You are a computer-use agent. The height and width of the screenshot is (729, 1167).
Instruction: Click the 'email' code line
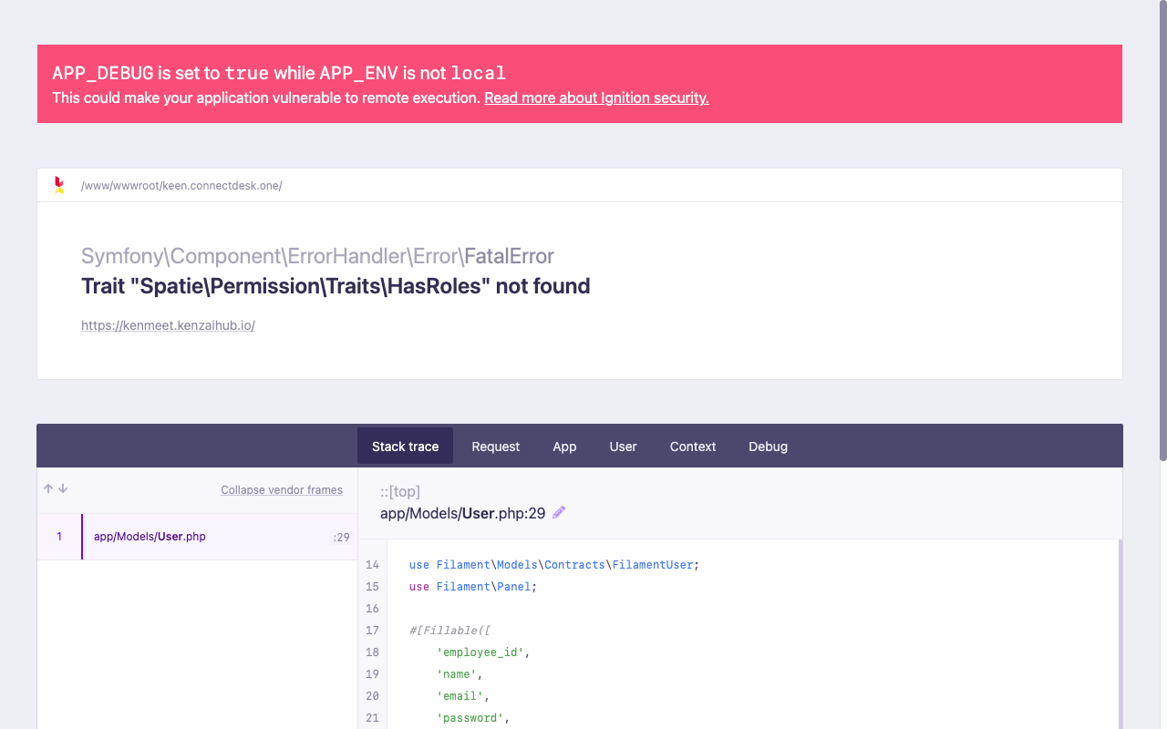[463, 696]
